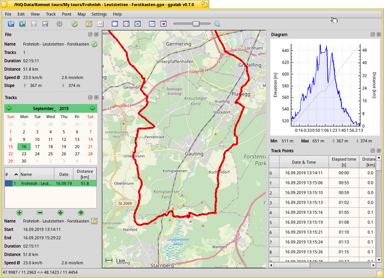Viewport: 384px width, 278px height.
Task: Open the September month dropdown in calendar
Action: (x=44, y=108)
